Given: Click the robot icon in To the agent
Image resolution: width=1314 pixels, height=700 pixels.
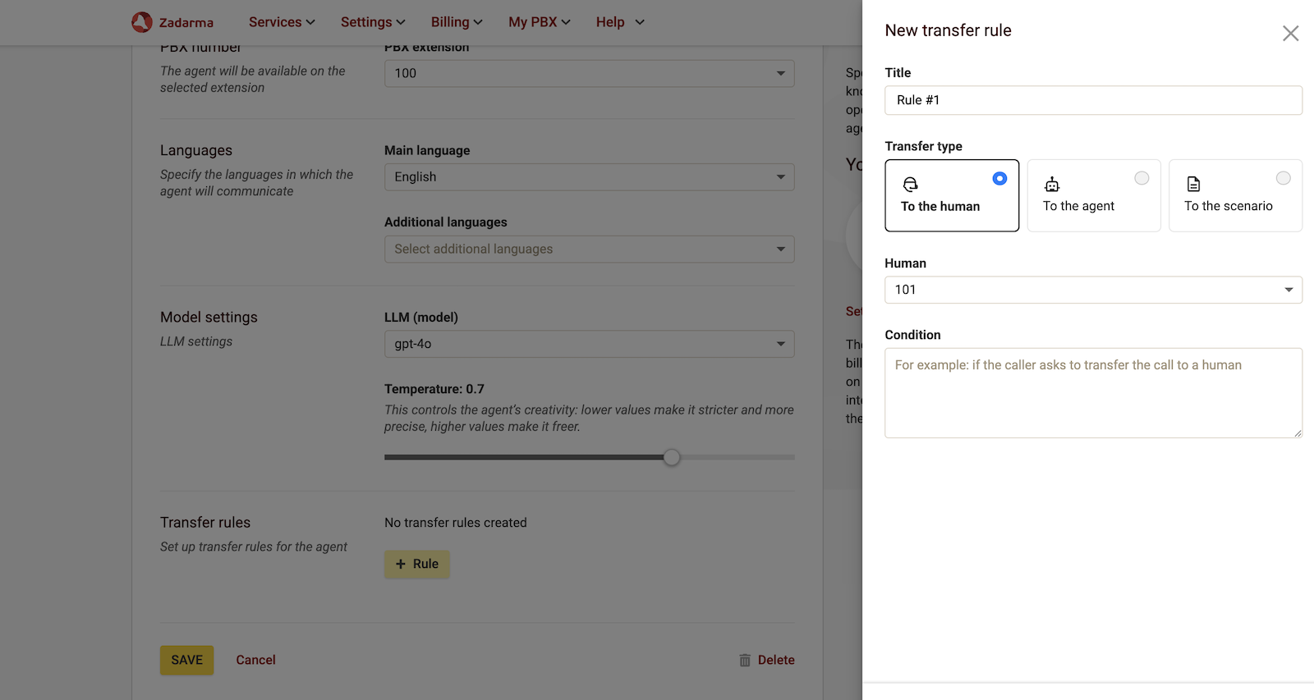Looking at the screenshot, I should tap(1052, 185).
